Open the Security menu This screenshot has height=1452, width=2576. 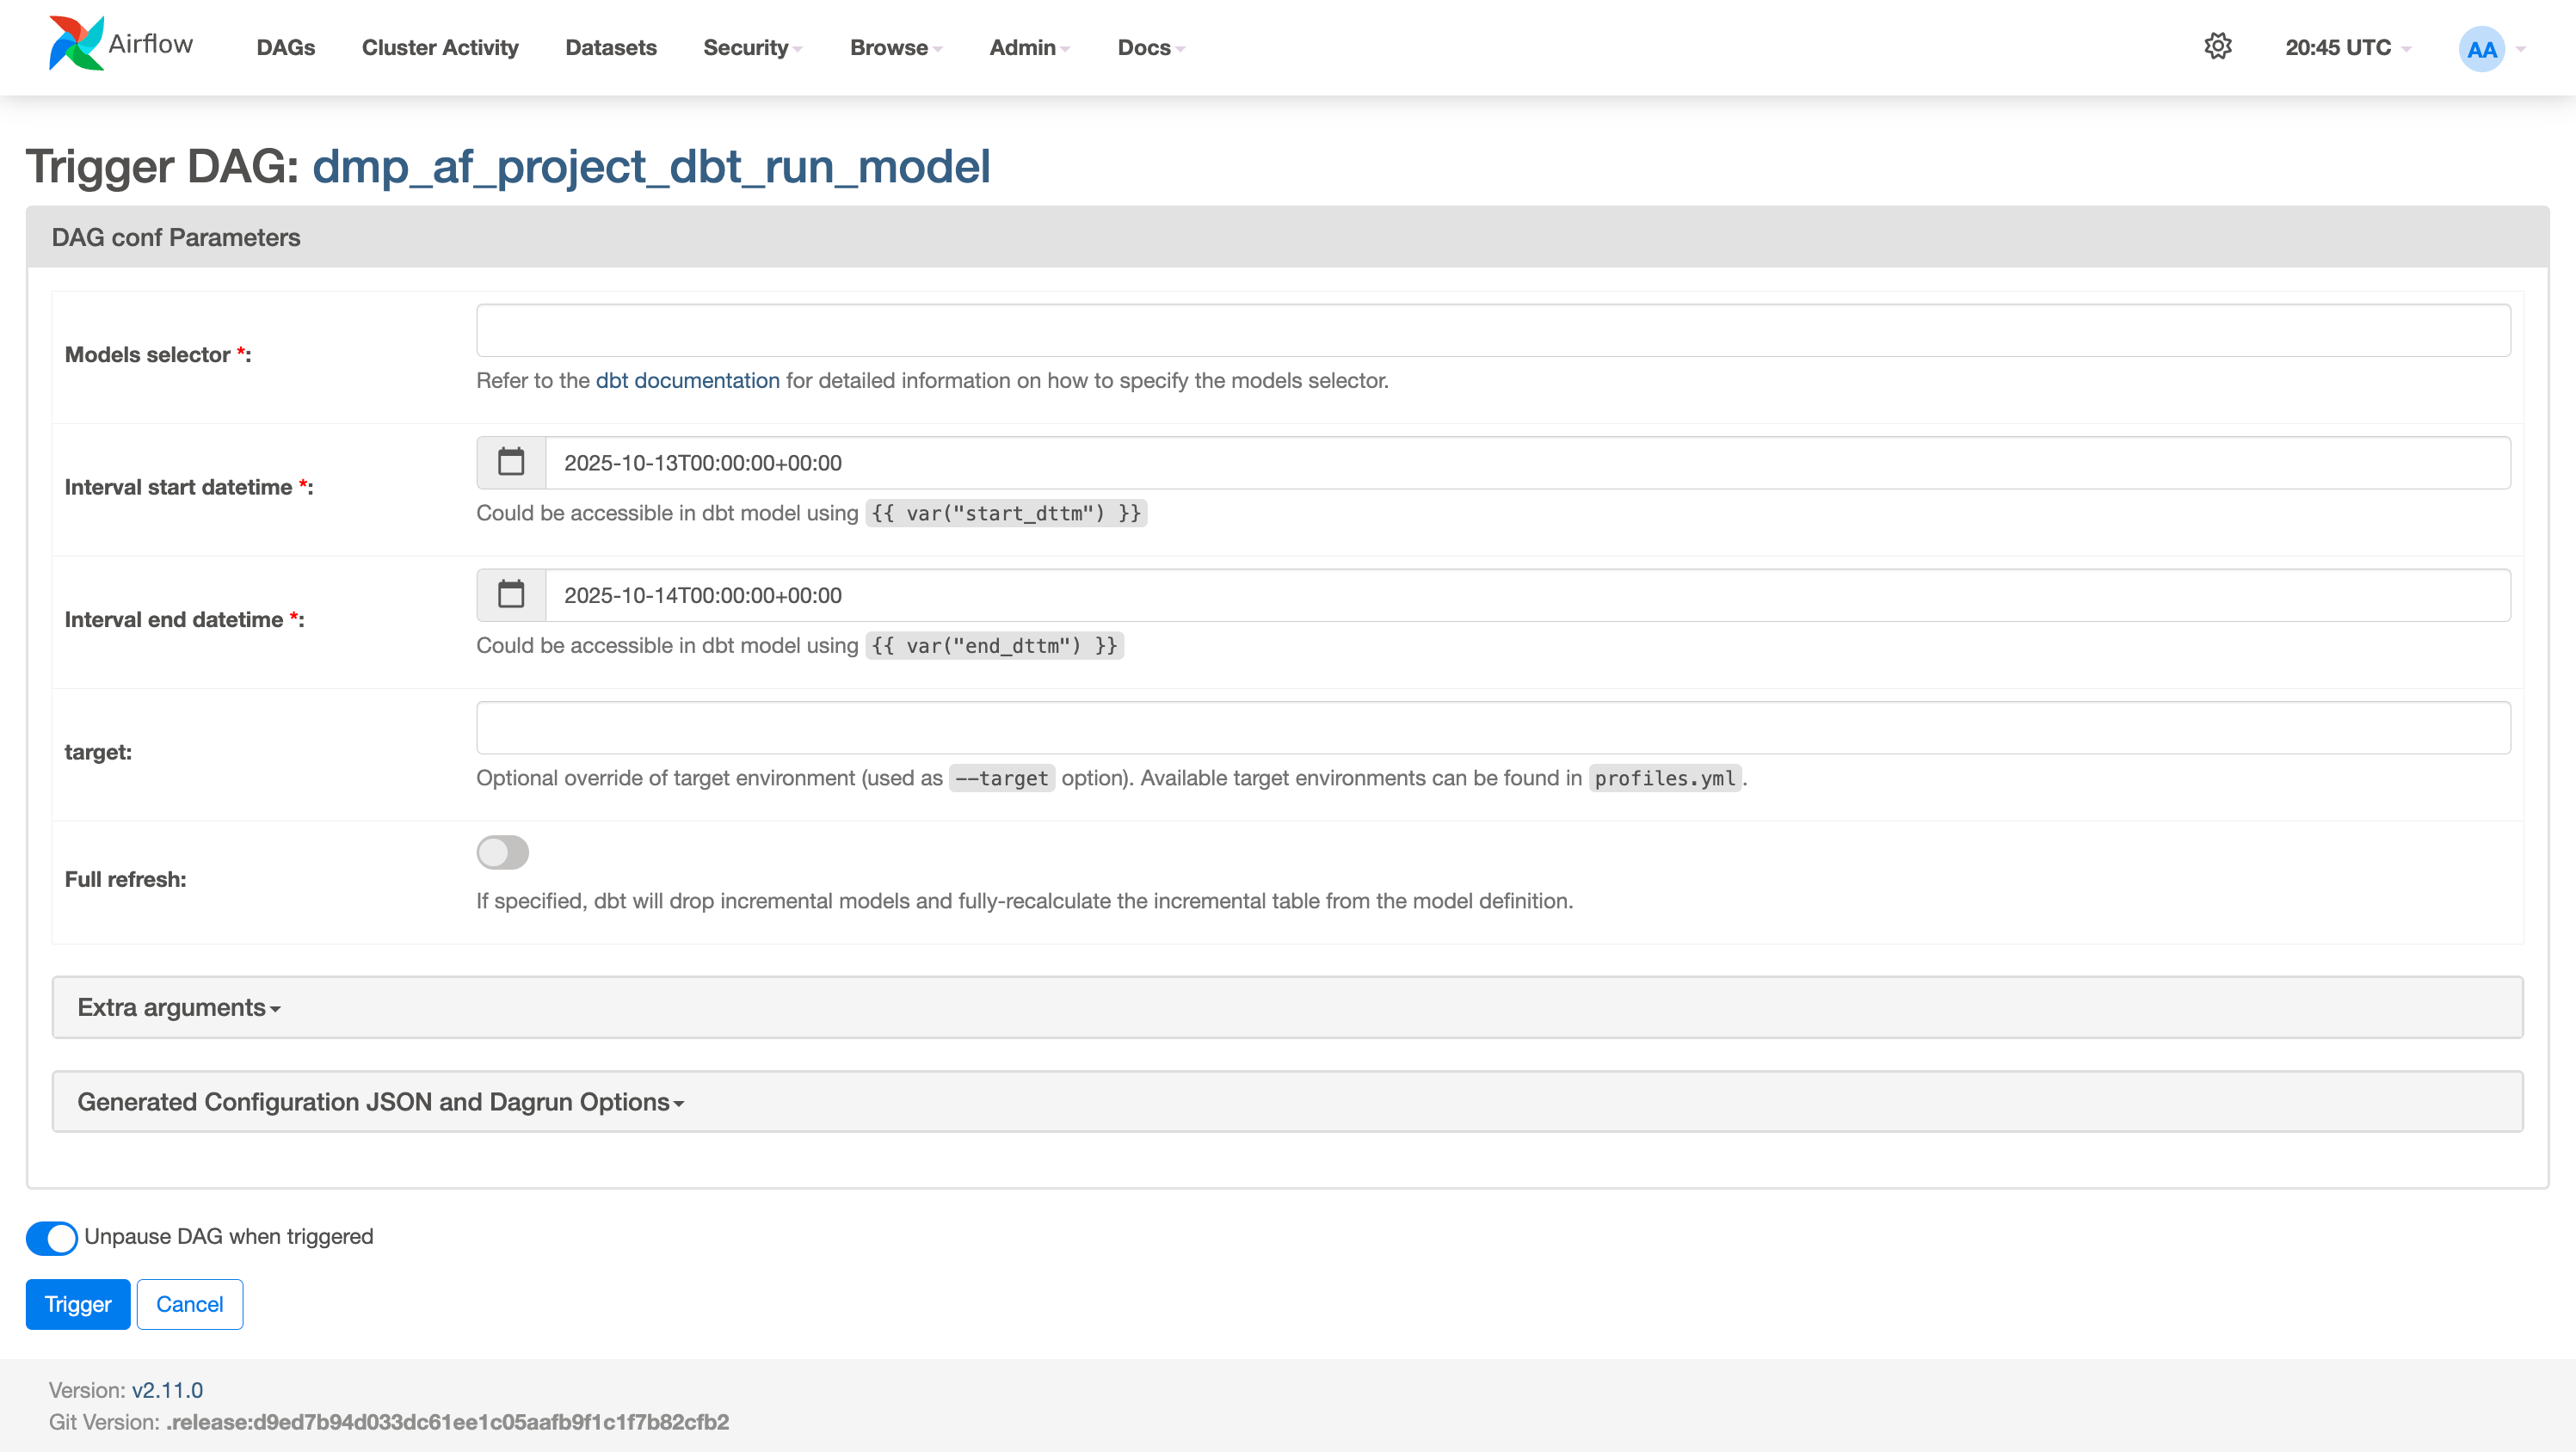click(x=752, y=48)
